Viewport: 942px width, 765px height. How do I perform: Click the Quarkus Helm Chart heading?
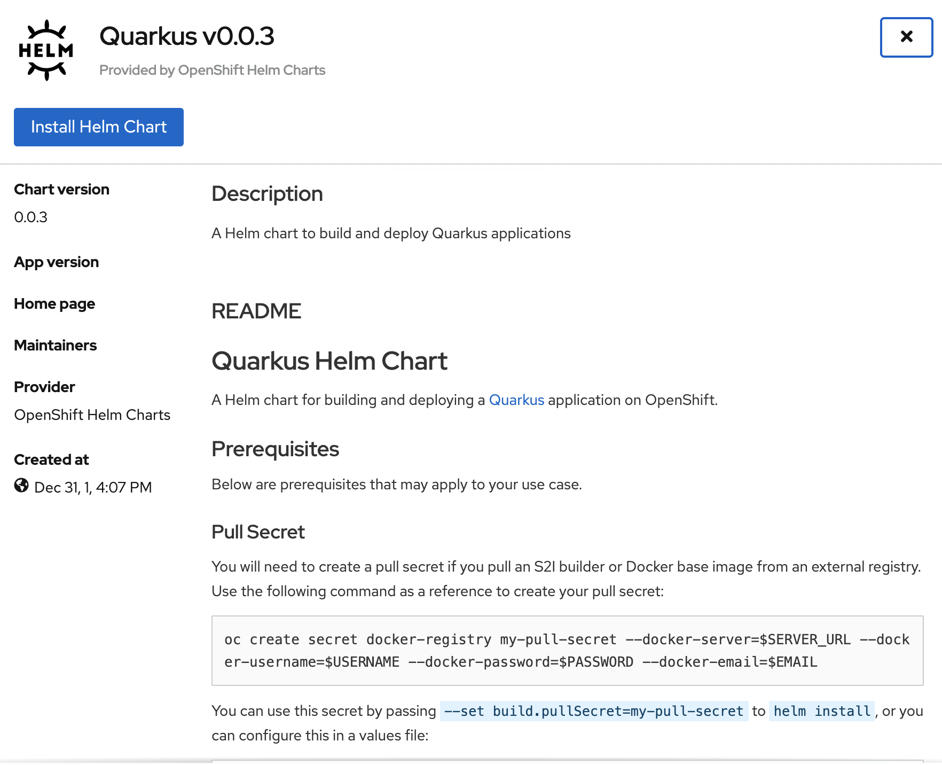coord(329,361)
